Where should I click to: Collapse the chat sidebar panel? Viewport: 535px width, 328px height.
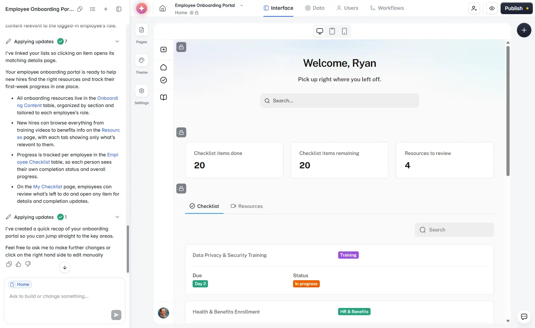click(x=119, y=9)
